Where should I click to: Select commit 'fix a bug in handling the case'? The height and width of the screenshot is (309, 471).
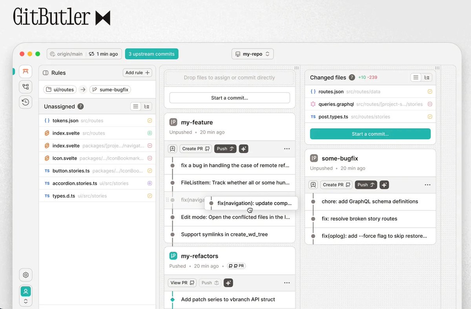pos(230,166)
